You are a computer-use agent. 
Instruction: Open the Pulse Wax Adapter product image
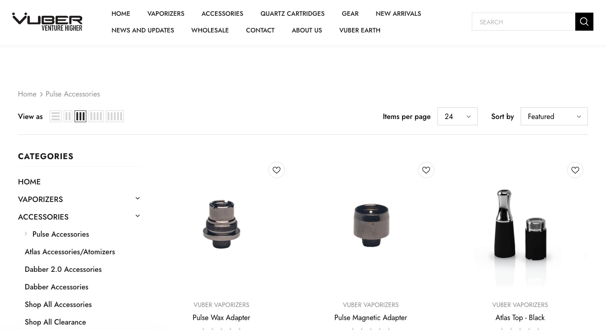221,224
